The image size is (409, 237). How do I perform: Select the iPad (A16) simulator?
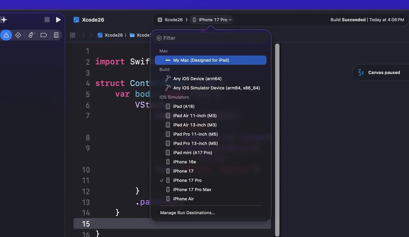point(211,106)
